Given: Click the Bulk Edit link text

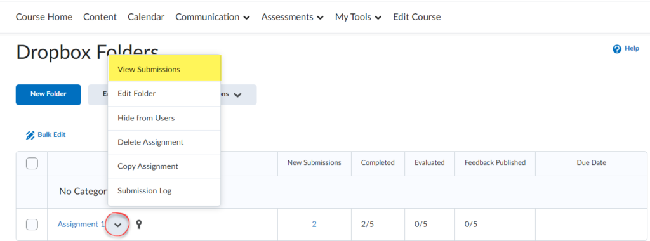Looking at the screenshot, I should [51, 134].
